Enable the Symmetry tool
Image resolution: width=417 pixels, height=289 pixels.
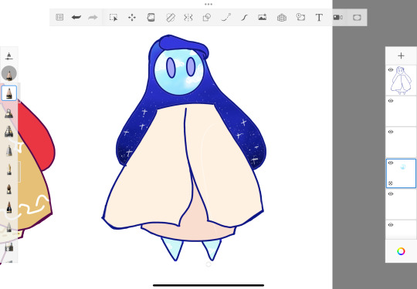click(x=188, y=18)
